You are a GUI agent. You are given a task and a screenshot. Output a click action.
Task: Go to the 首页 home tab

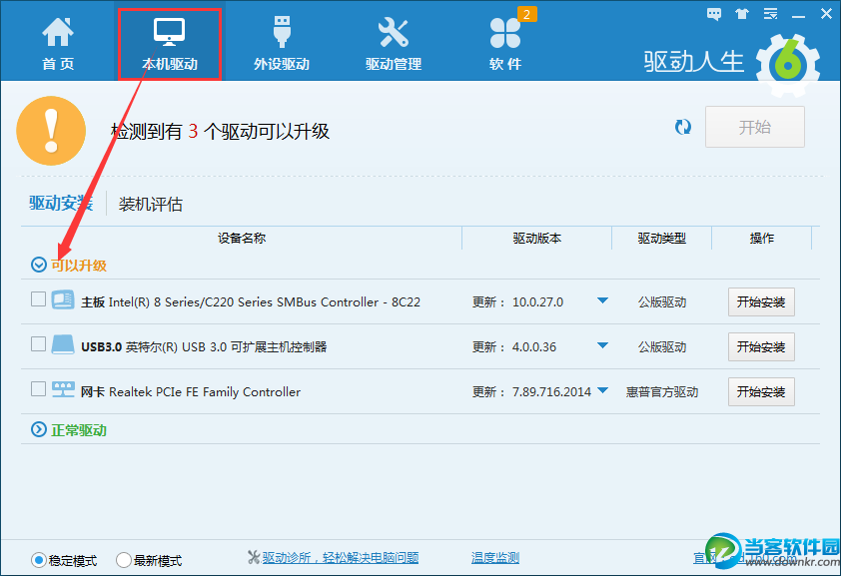(58, 43)
